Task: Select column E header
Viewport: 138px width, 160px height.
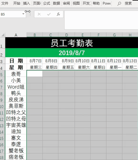Action: point(83,35)
